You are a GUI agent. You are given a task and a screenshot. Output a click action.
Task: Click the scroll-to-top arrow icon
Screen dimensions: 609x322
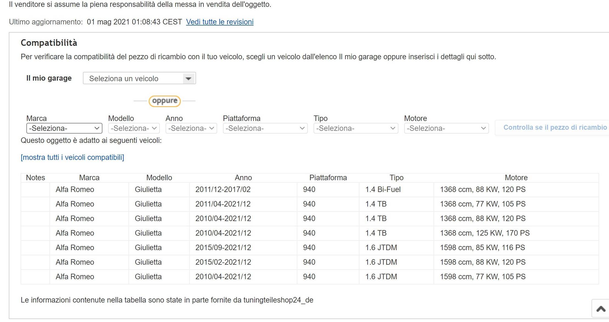pyautogui.click(x=601, y=309)
